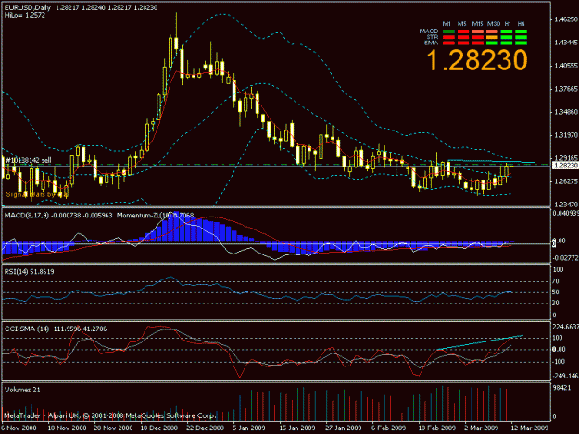Click the M5 timeframe column label
The height and width of the screenshot is (434, 579).
click(x=462, y=24)
